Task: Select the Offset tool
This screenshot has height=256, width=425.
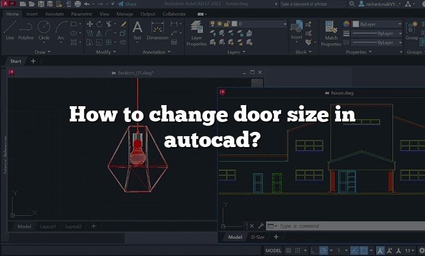Action: click(x=123, y=42)
